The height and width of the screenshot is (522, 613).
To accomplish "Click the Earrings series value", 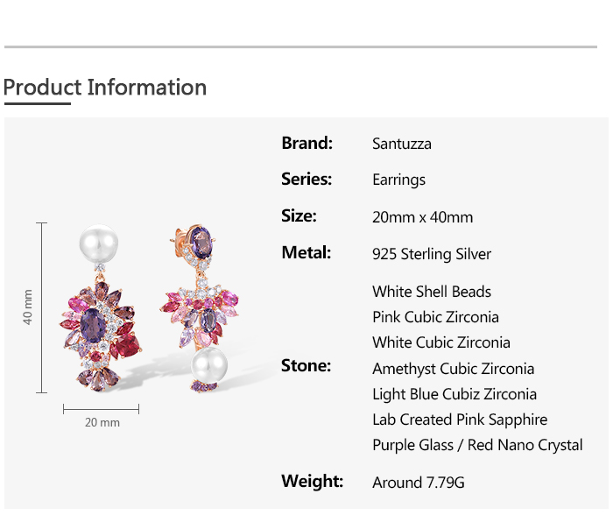I will (x=398, y=180).
